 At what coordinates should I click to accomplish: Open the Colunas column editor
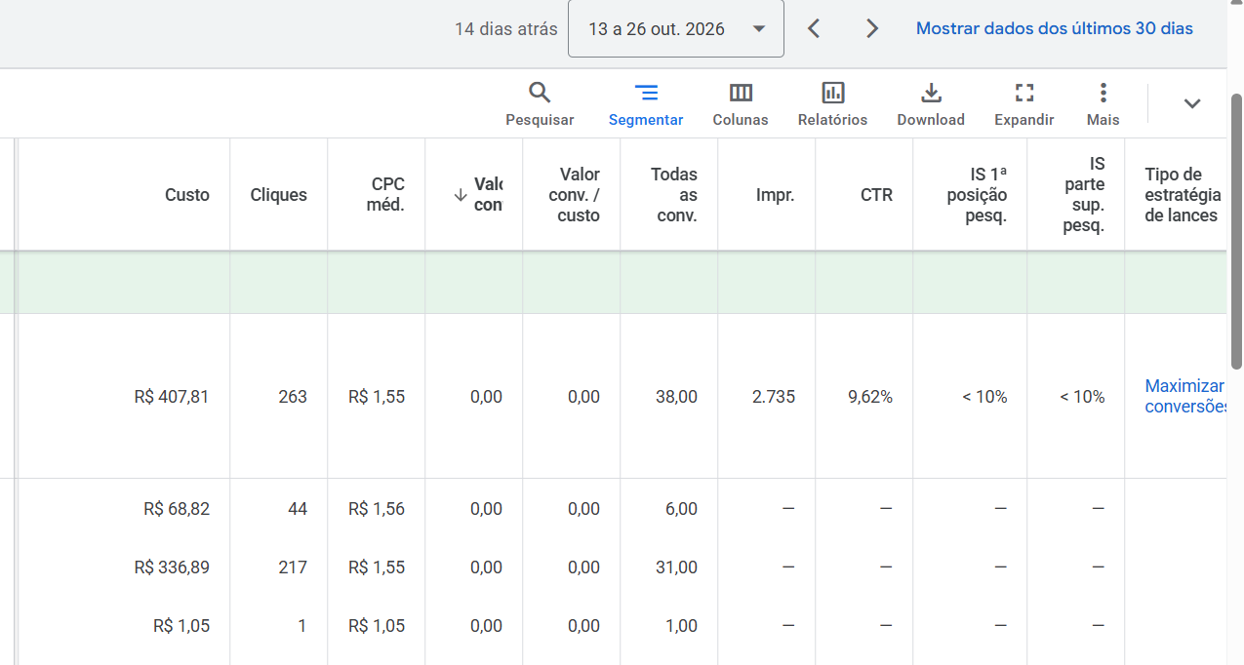pyautogui.click(x=741, y=104)
